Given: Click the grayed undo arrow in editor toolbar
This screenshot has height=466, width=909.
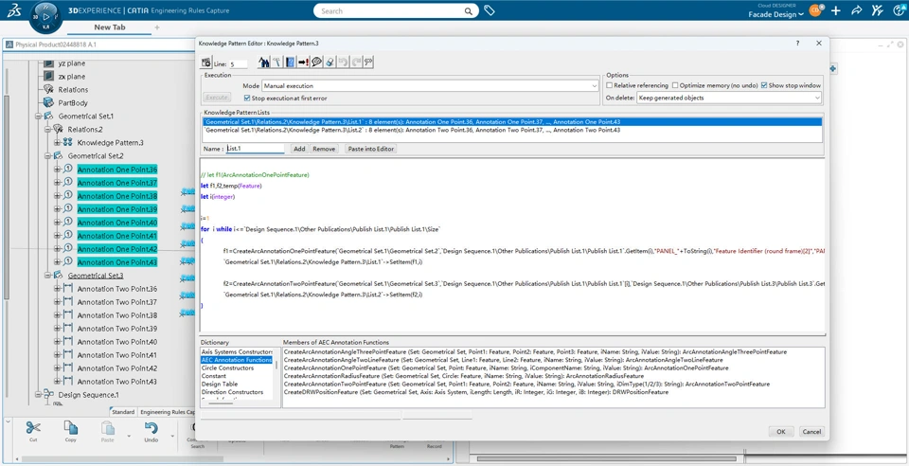Looking at the screenshot, I should 342,63.
